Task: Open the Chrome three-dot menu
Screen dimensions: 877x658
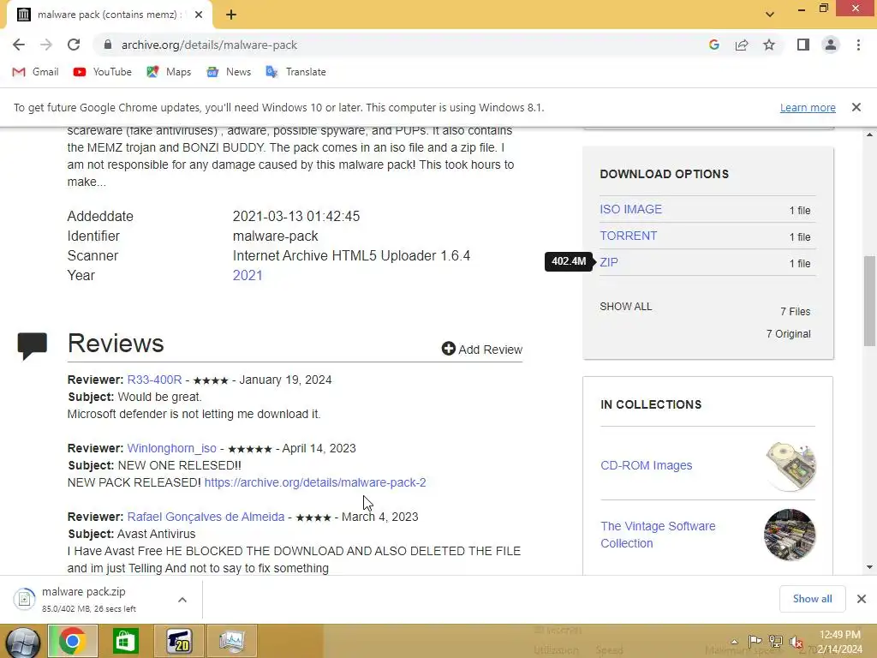Action: click(858, 45)
